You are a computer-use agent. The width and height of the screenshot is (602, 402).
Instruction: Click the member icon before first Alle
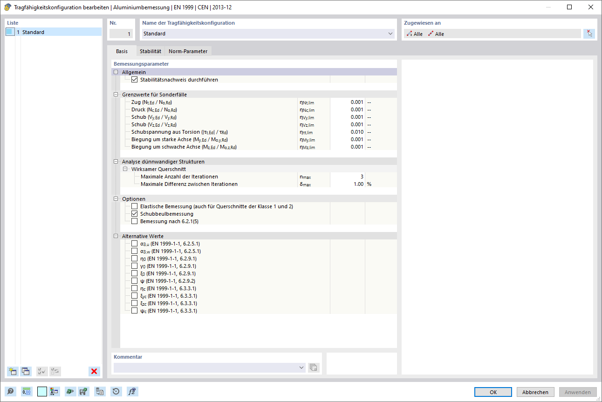[x=409, y=34]
